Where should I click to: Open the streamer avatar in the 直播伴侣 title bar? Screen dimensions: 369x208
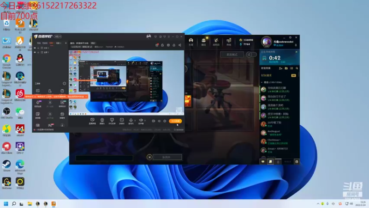click(x=149, y=37)
